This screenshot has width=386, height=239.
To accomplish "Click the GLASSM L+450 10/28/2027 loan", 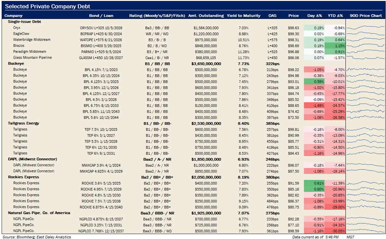I will click(x=101, y=58).
